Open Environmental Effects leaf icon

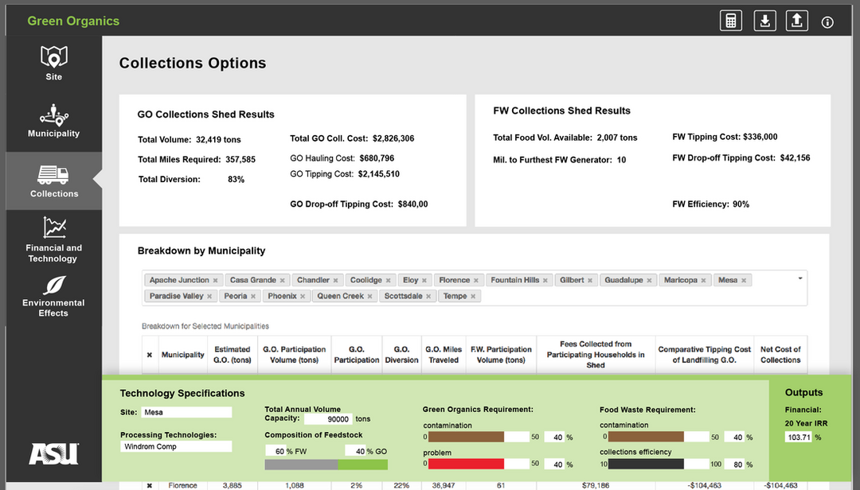(53, 286)
